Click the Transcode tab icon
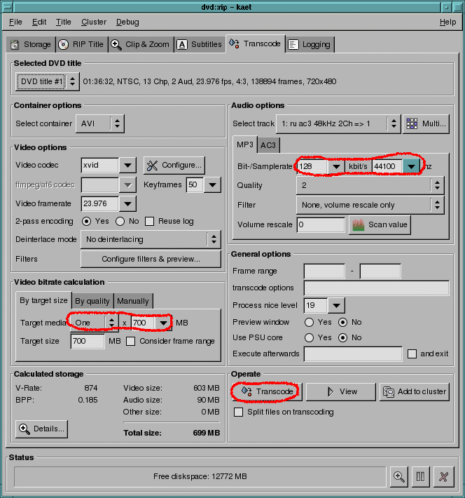465x498 pixels. (234, 43)
